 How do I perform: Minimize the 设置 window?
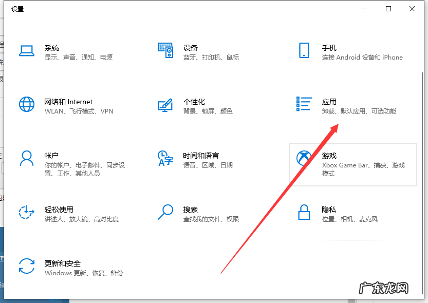pyautogui.click(x=364, y=9)
